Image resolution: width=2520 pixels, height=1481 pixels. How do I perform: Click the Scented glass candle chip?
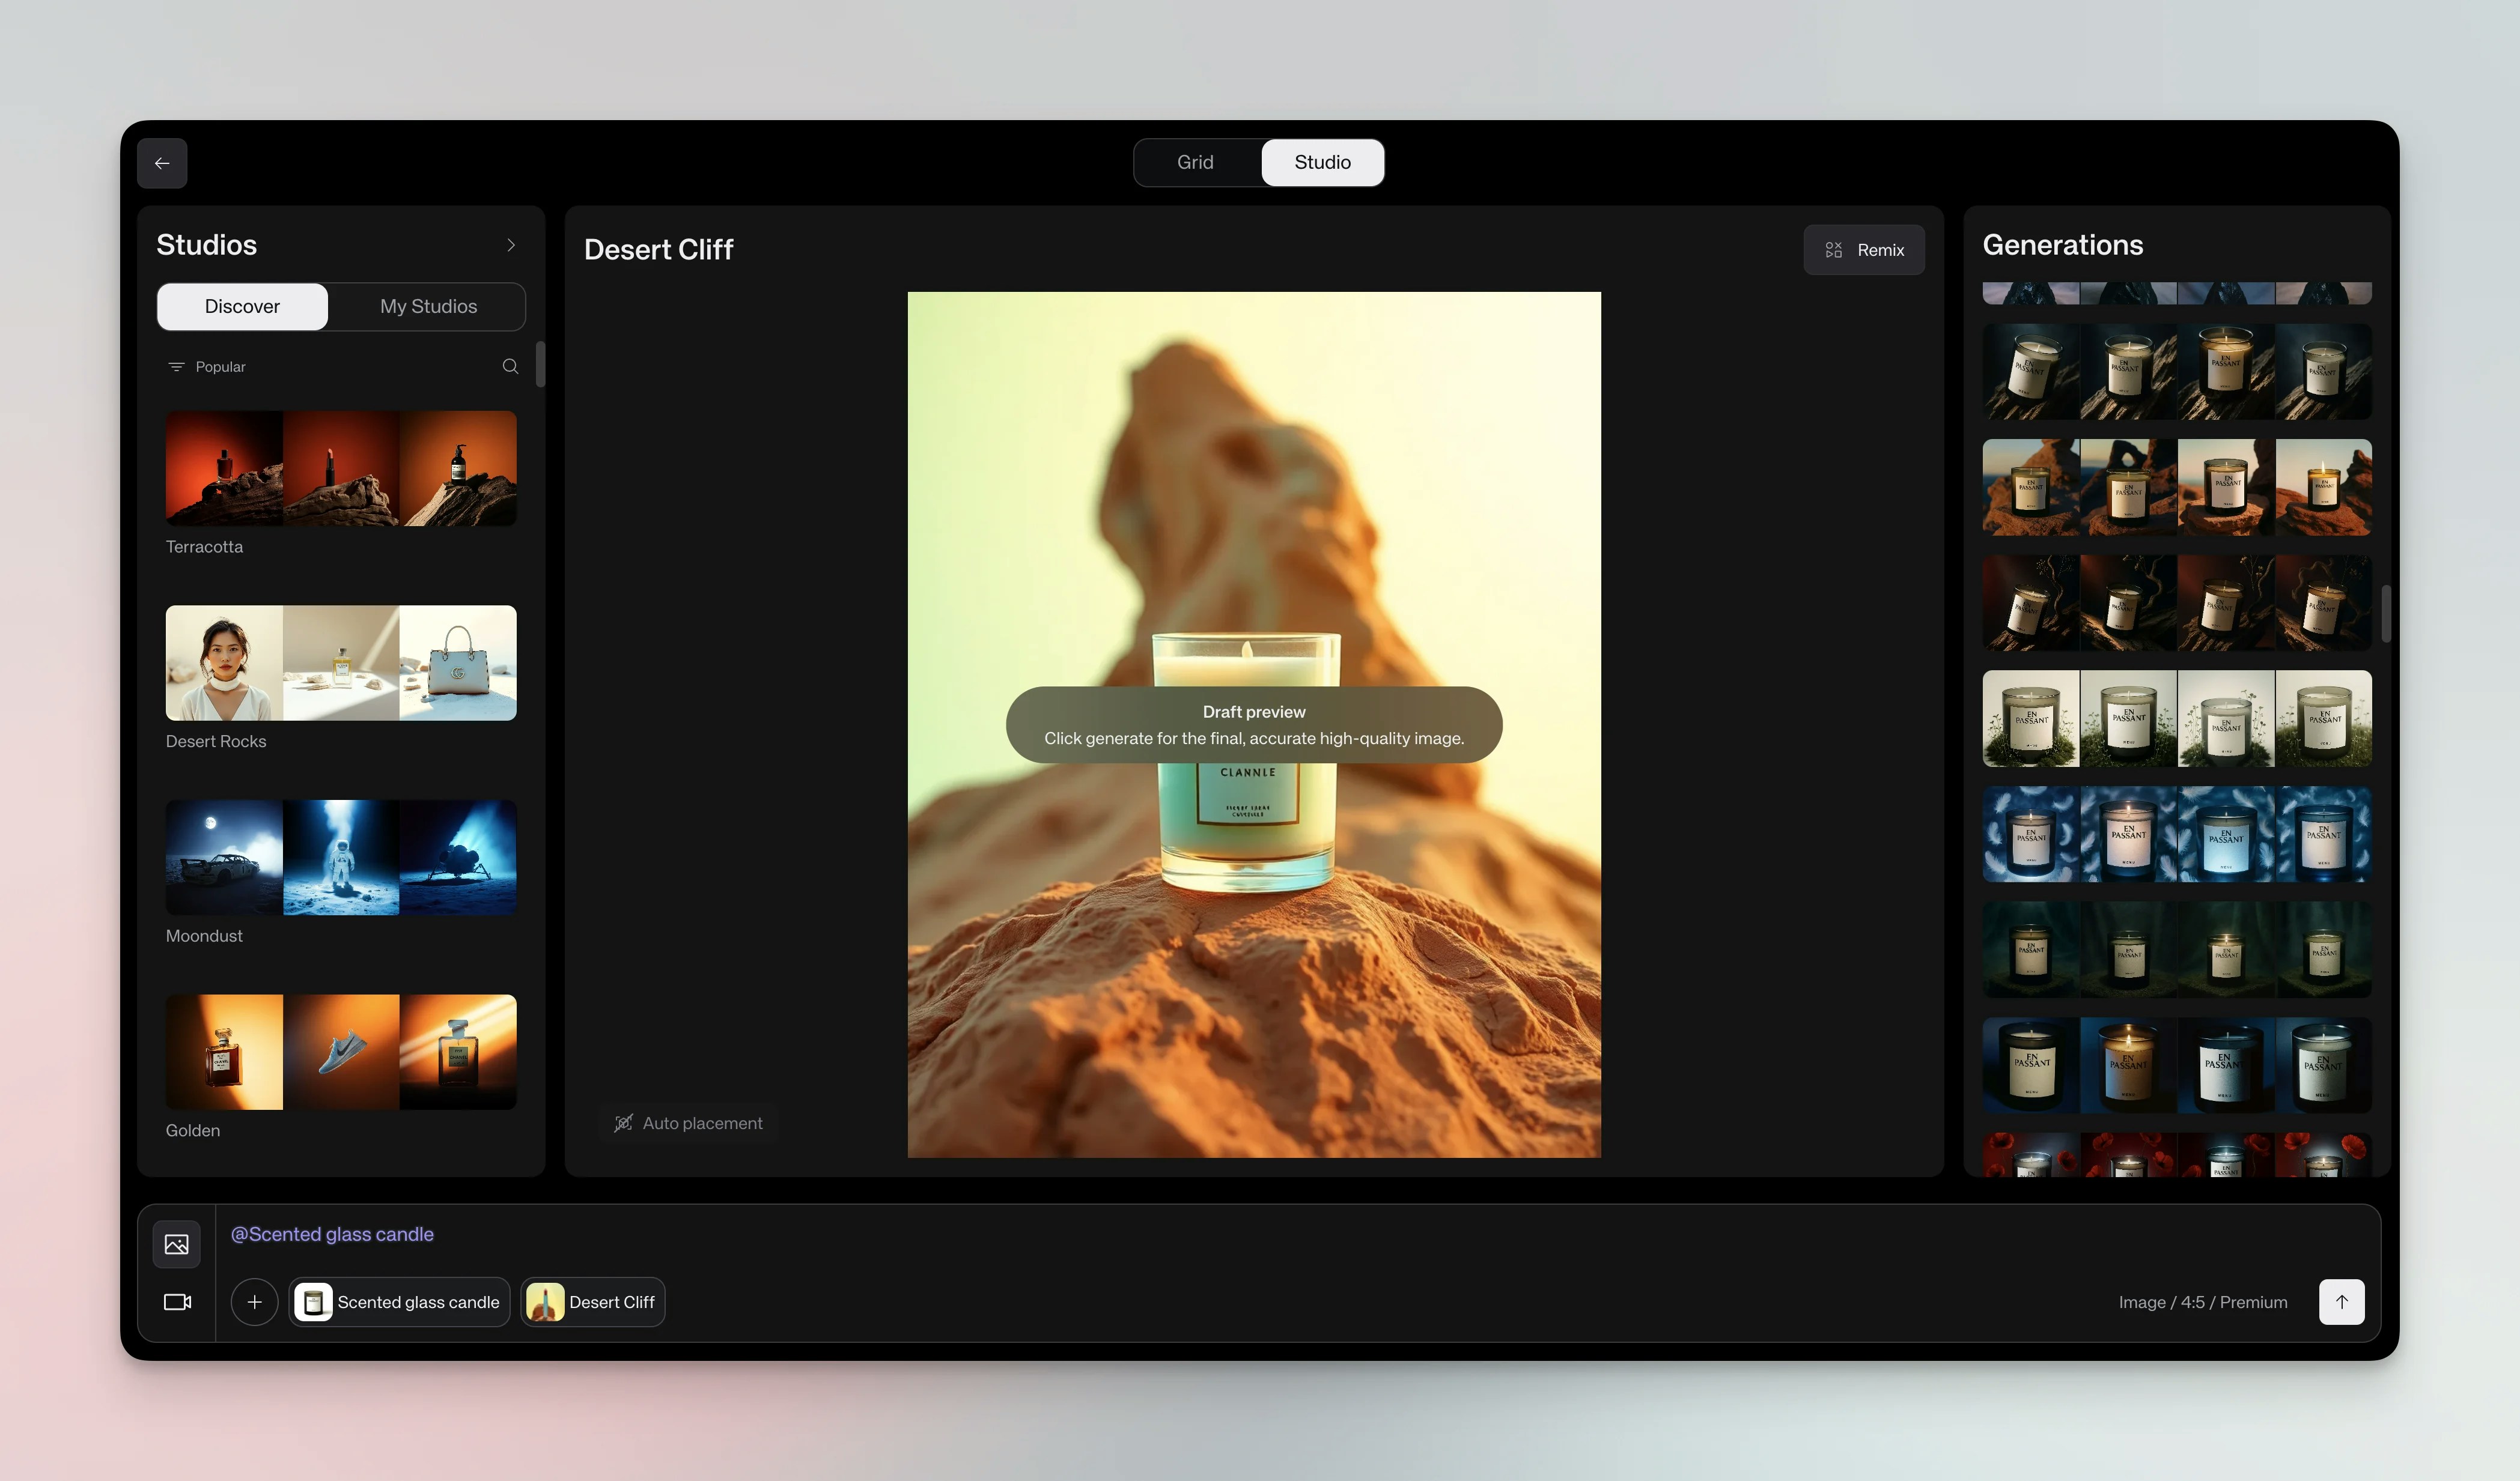pyautogui.click(x=399, y=1302)
